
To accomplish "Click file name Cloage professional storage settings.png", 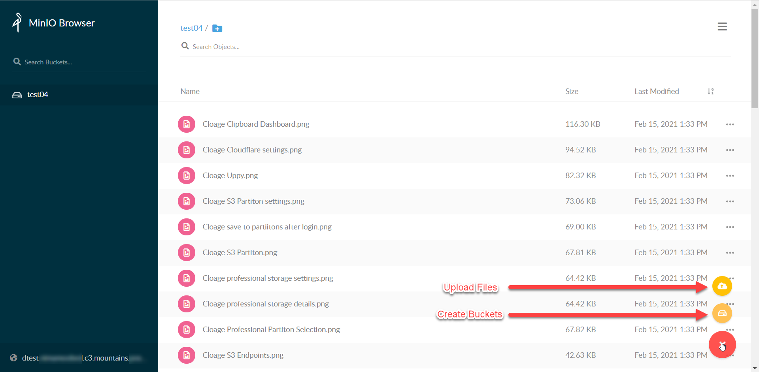I will [268, 278].
